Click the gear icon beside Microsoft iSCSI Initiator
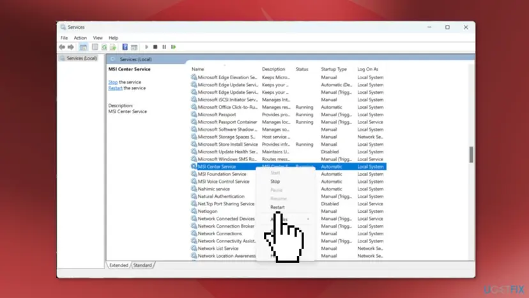The width and height of the screenshot is (529, 298). 194,100
